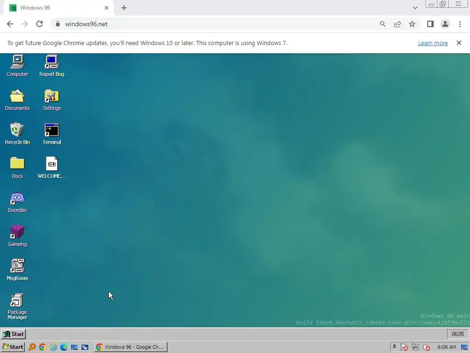The image size is (470, 353).
Task: Open the Package Manager icon
Action: tap(17, 307)
